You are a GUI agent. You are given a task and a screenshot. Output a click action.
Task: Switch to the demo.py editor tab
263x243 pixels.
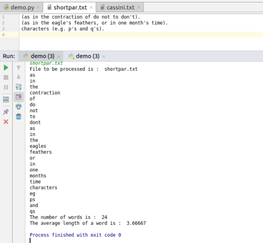(22, 8)
